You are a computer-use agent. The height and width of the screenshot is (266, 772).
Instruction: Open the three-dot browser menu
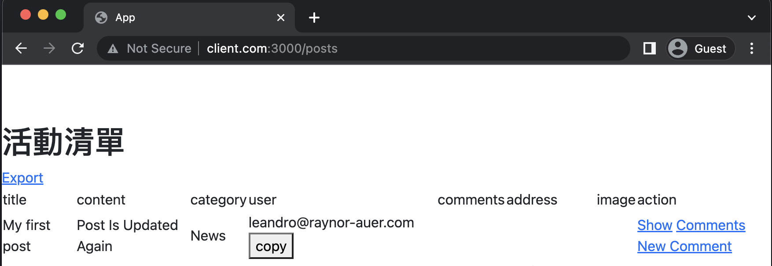(x=752, y=48)
